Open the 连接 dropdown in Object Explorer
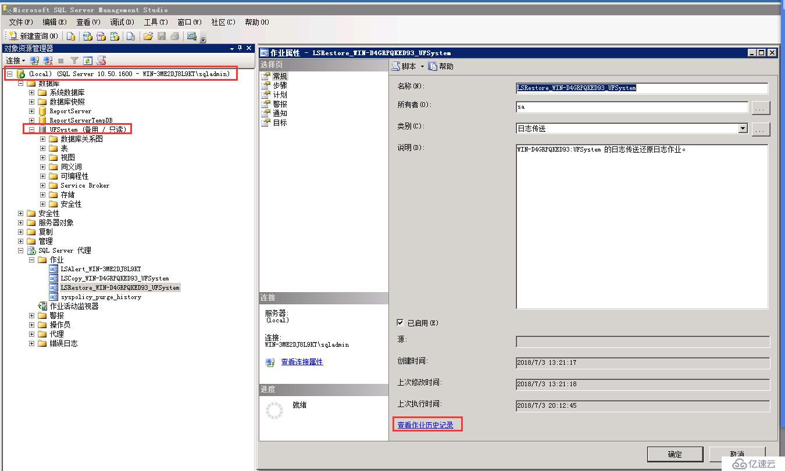Viewport: 785px width, 471px height. (15, 60)
